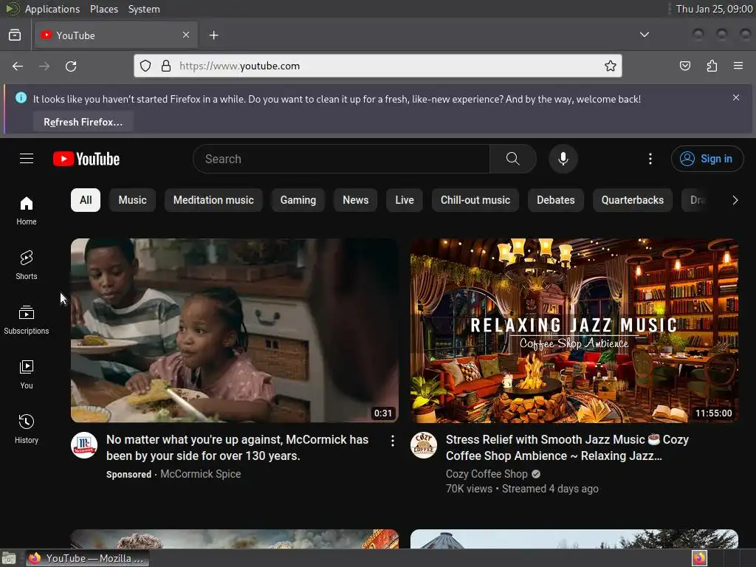Select YouTube Mozilla taskbar entry

coord(87,558)
